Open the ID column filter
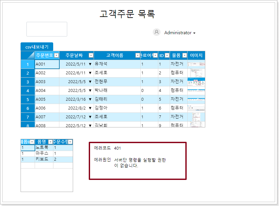279x206 pixels. click(167, 55)
